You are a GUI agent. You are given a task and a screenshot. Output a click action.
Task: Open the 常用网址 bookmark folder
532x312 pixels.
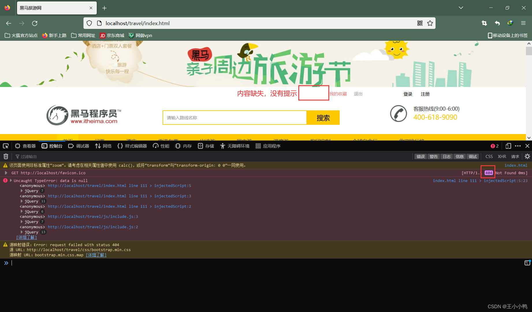83,35
